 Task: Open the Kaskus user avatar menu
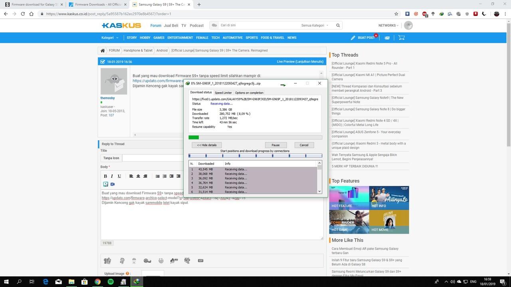click(x=408, y=25)
